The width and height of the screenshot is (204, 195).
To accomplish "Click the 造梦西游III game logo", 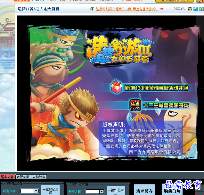I will click(120, 50).
